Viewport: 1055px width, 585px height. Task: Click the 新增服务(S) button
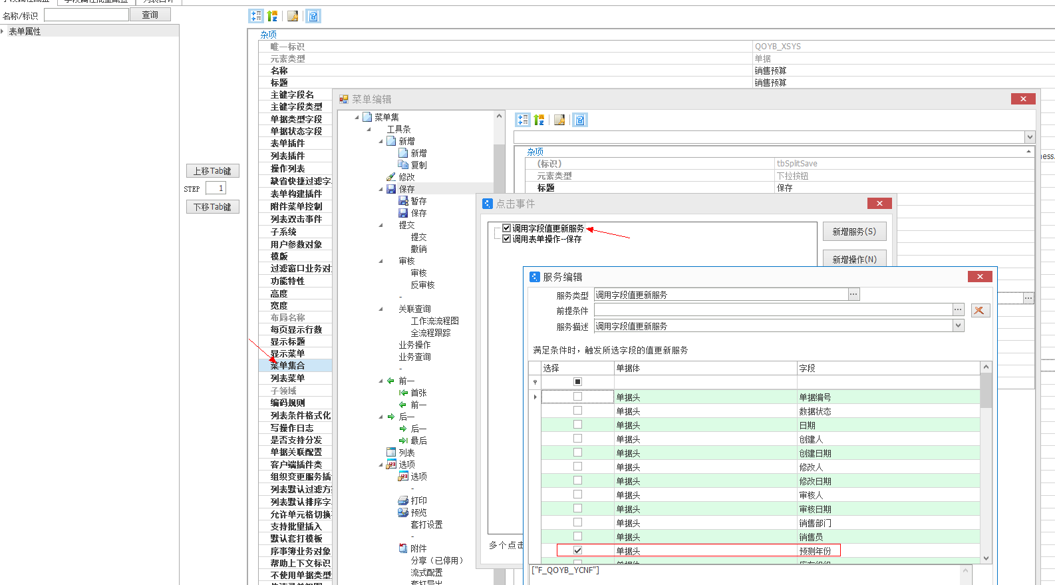(854, 232)
